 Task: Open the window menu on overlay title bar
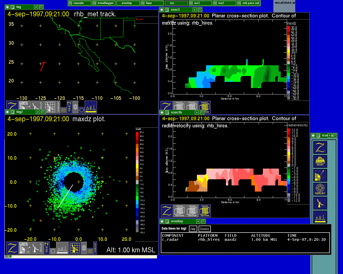pos(162,221)
